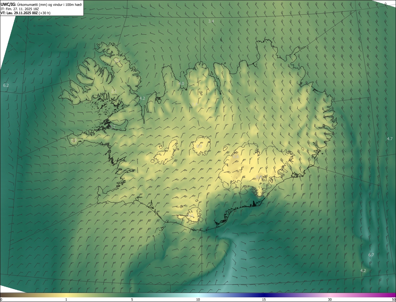Click the 4.2 label beside the 4.0 value
Screen dimensions: 396x302
tap(142, 98)
